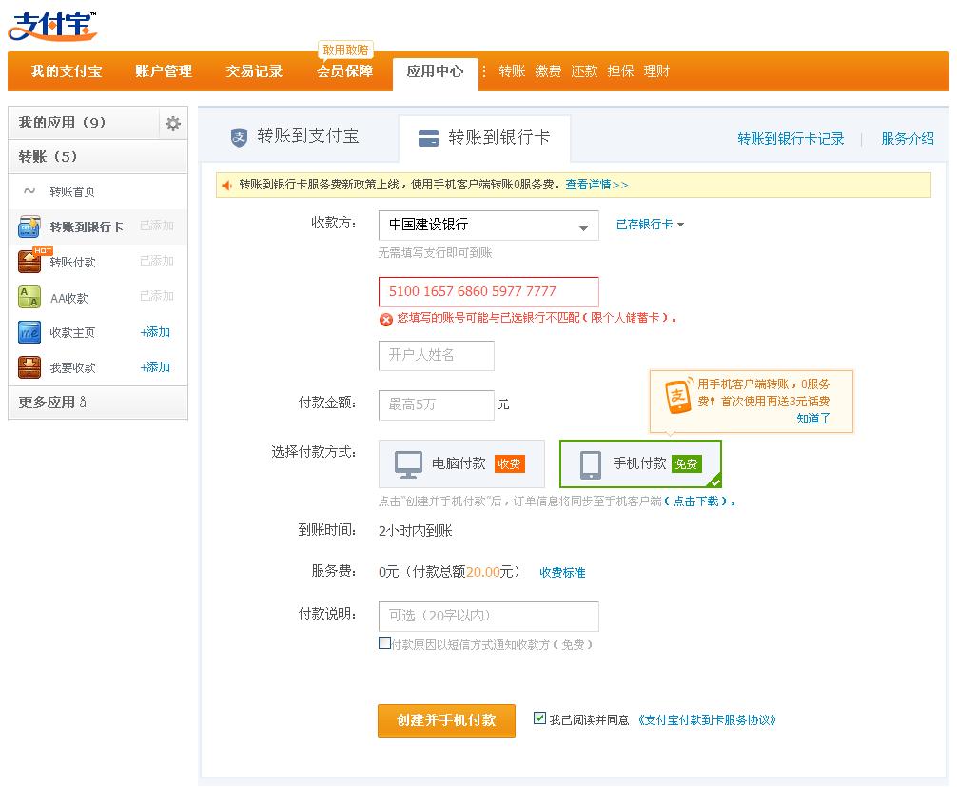
Task: Click the 转账首页 sidebar icon
Action: 29,191
